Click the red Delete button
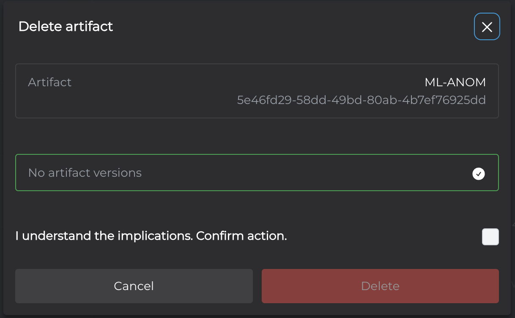The image size is (515, 318). pyautogui.click(x=380, y=286)
